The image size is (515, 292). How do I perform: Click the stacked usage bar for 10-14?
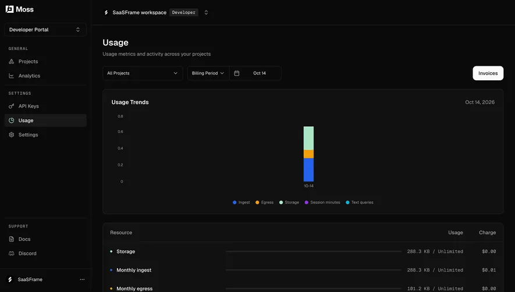click(x=308, y=154)
